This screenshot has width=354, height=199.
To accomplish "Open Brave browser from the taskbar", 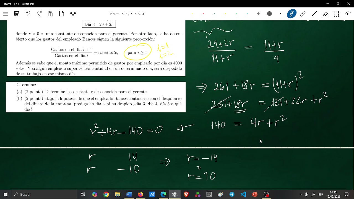I will pos(186,194).
